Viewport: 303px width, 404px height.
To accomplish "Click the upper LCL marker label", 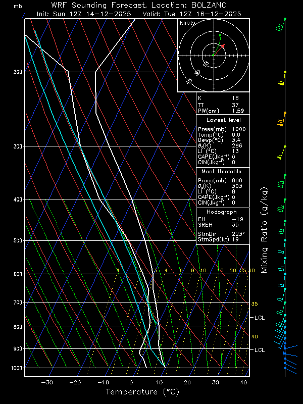I will [260, 318].
